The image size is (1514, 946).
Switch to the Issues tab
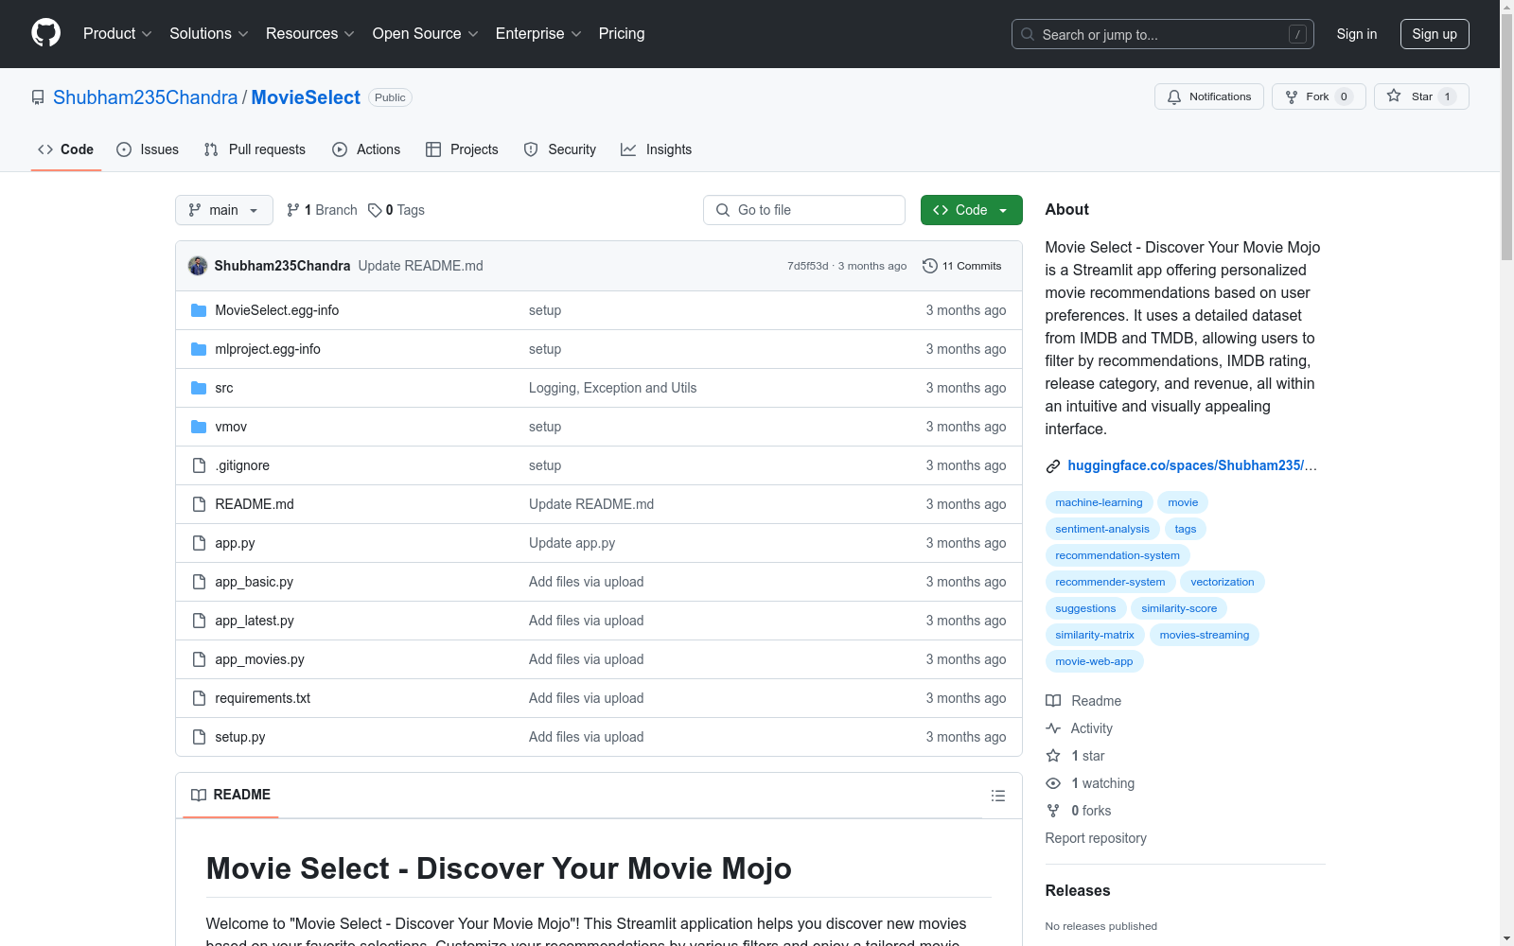(148, 149)
